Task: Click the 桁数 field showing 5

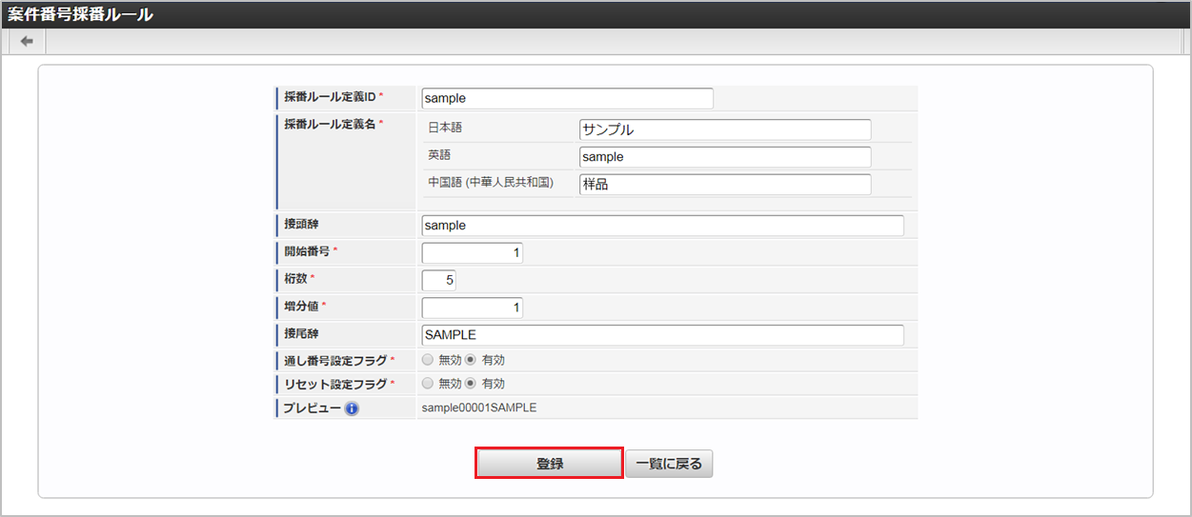Action: pos(438,280)
